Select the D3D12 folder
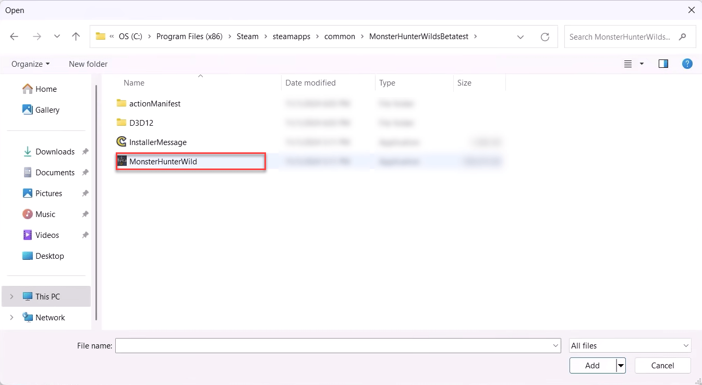 [141, 123]
